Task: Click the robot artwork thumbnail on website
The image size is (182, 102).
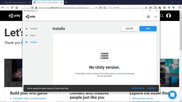Action: (x=172, y=66)
